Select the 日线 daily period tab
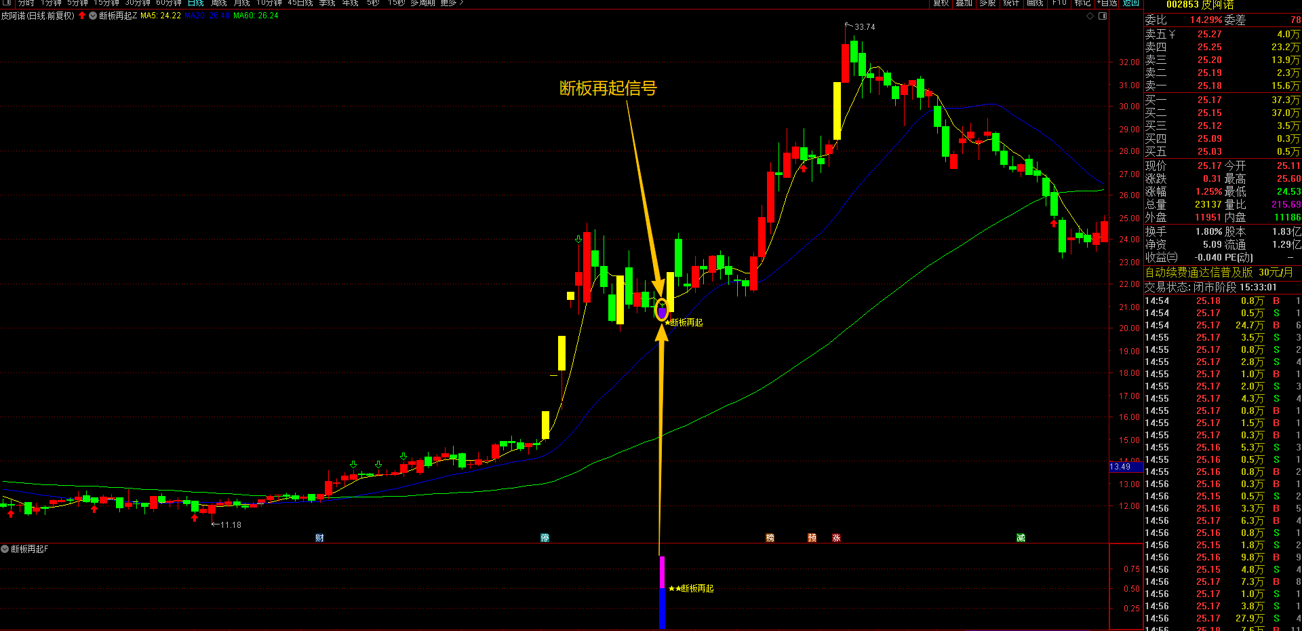1302x631 pixels. tap(196, 3)
